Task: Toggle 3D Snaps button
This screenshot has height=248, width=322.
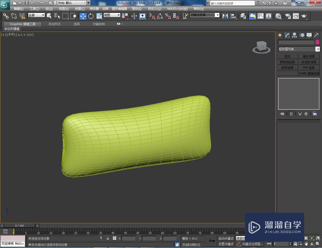Action: pos(152,16)
